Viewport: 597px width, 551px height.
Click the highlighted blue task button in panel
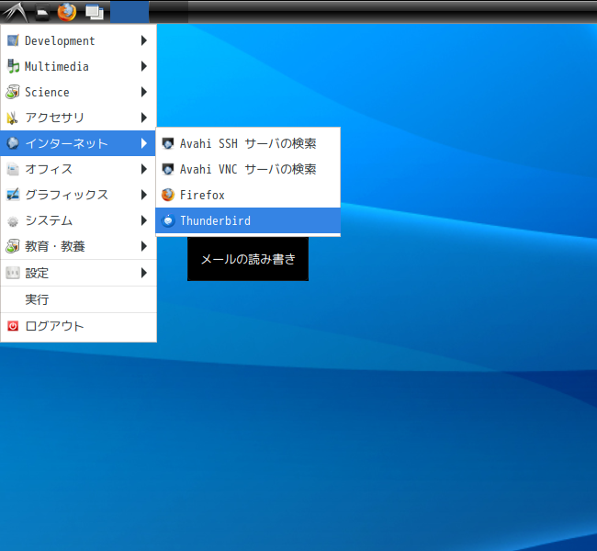coord(130,12)
